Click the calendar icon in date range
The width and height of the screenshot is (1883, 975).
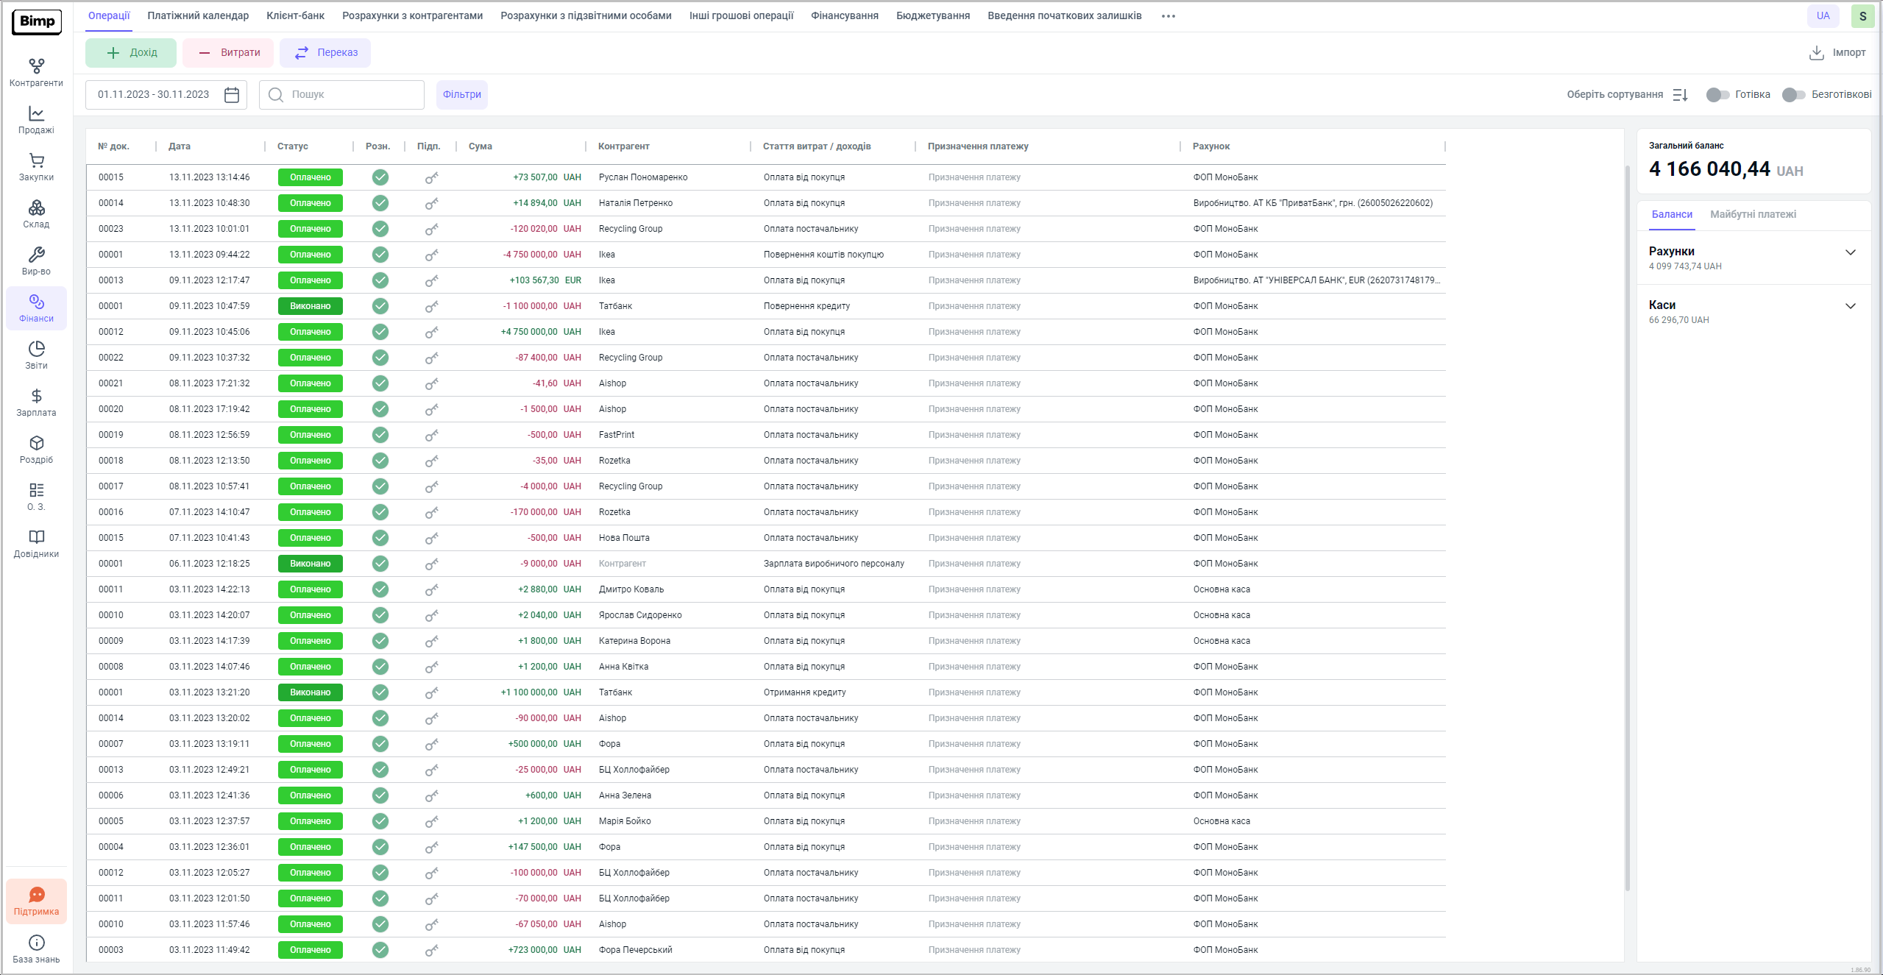tap(232, 95)
